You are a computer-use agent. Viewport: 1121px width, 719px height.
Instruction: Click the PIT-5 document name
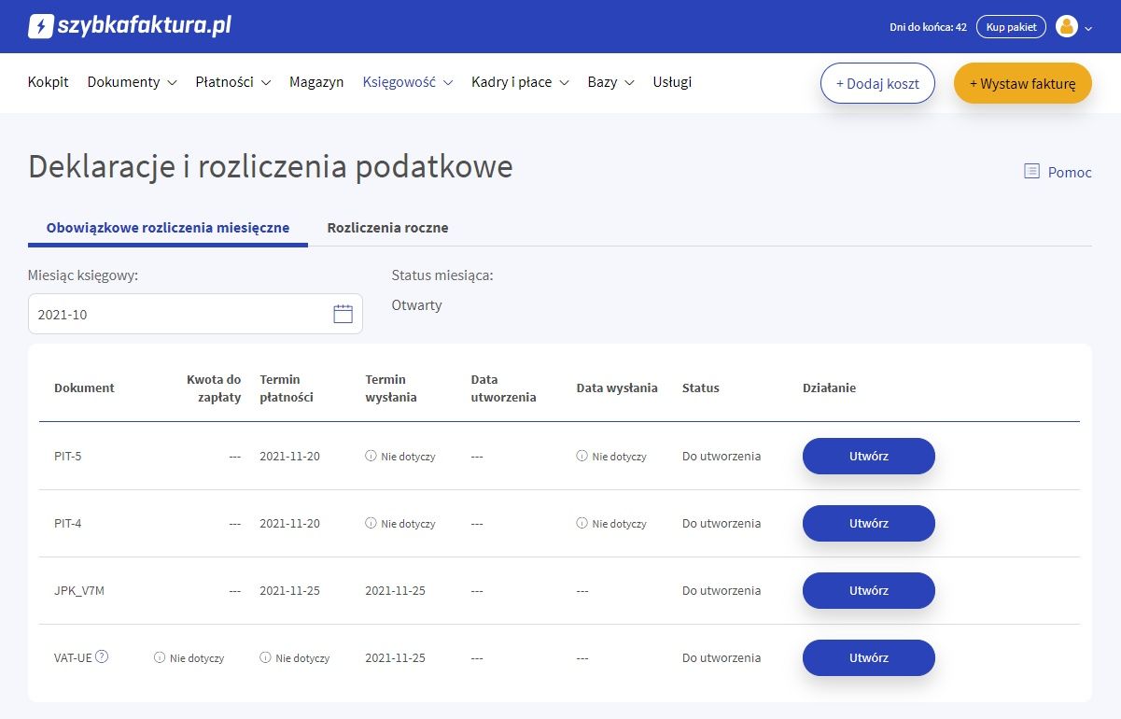point(68,457)
